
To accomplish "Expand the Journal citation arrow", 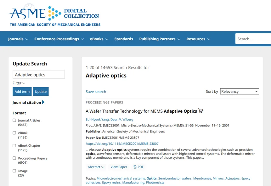I will [43, 102].
